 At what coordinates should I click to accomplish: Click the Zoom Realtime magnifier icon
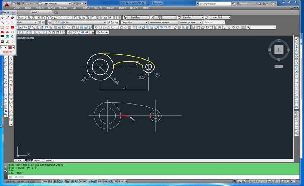(x=79, y=17)
